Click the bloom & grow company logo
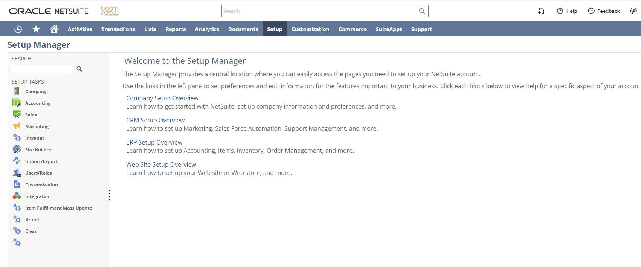The image size is (641, 267). coord(110,11)
